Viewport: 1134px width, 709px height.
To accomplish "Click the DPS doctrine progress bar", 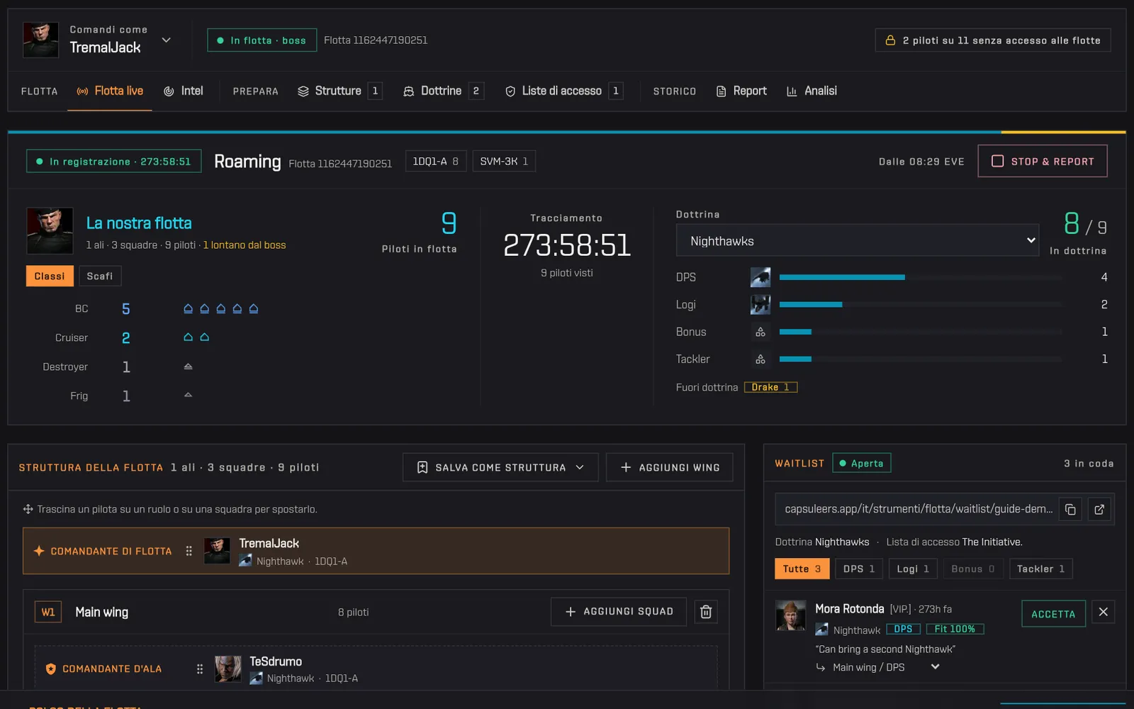I will point(920,277).
